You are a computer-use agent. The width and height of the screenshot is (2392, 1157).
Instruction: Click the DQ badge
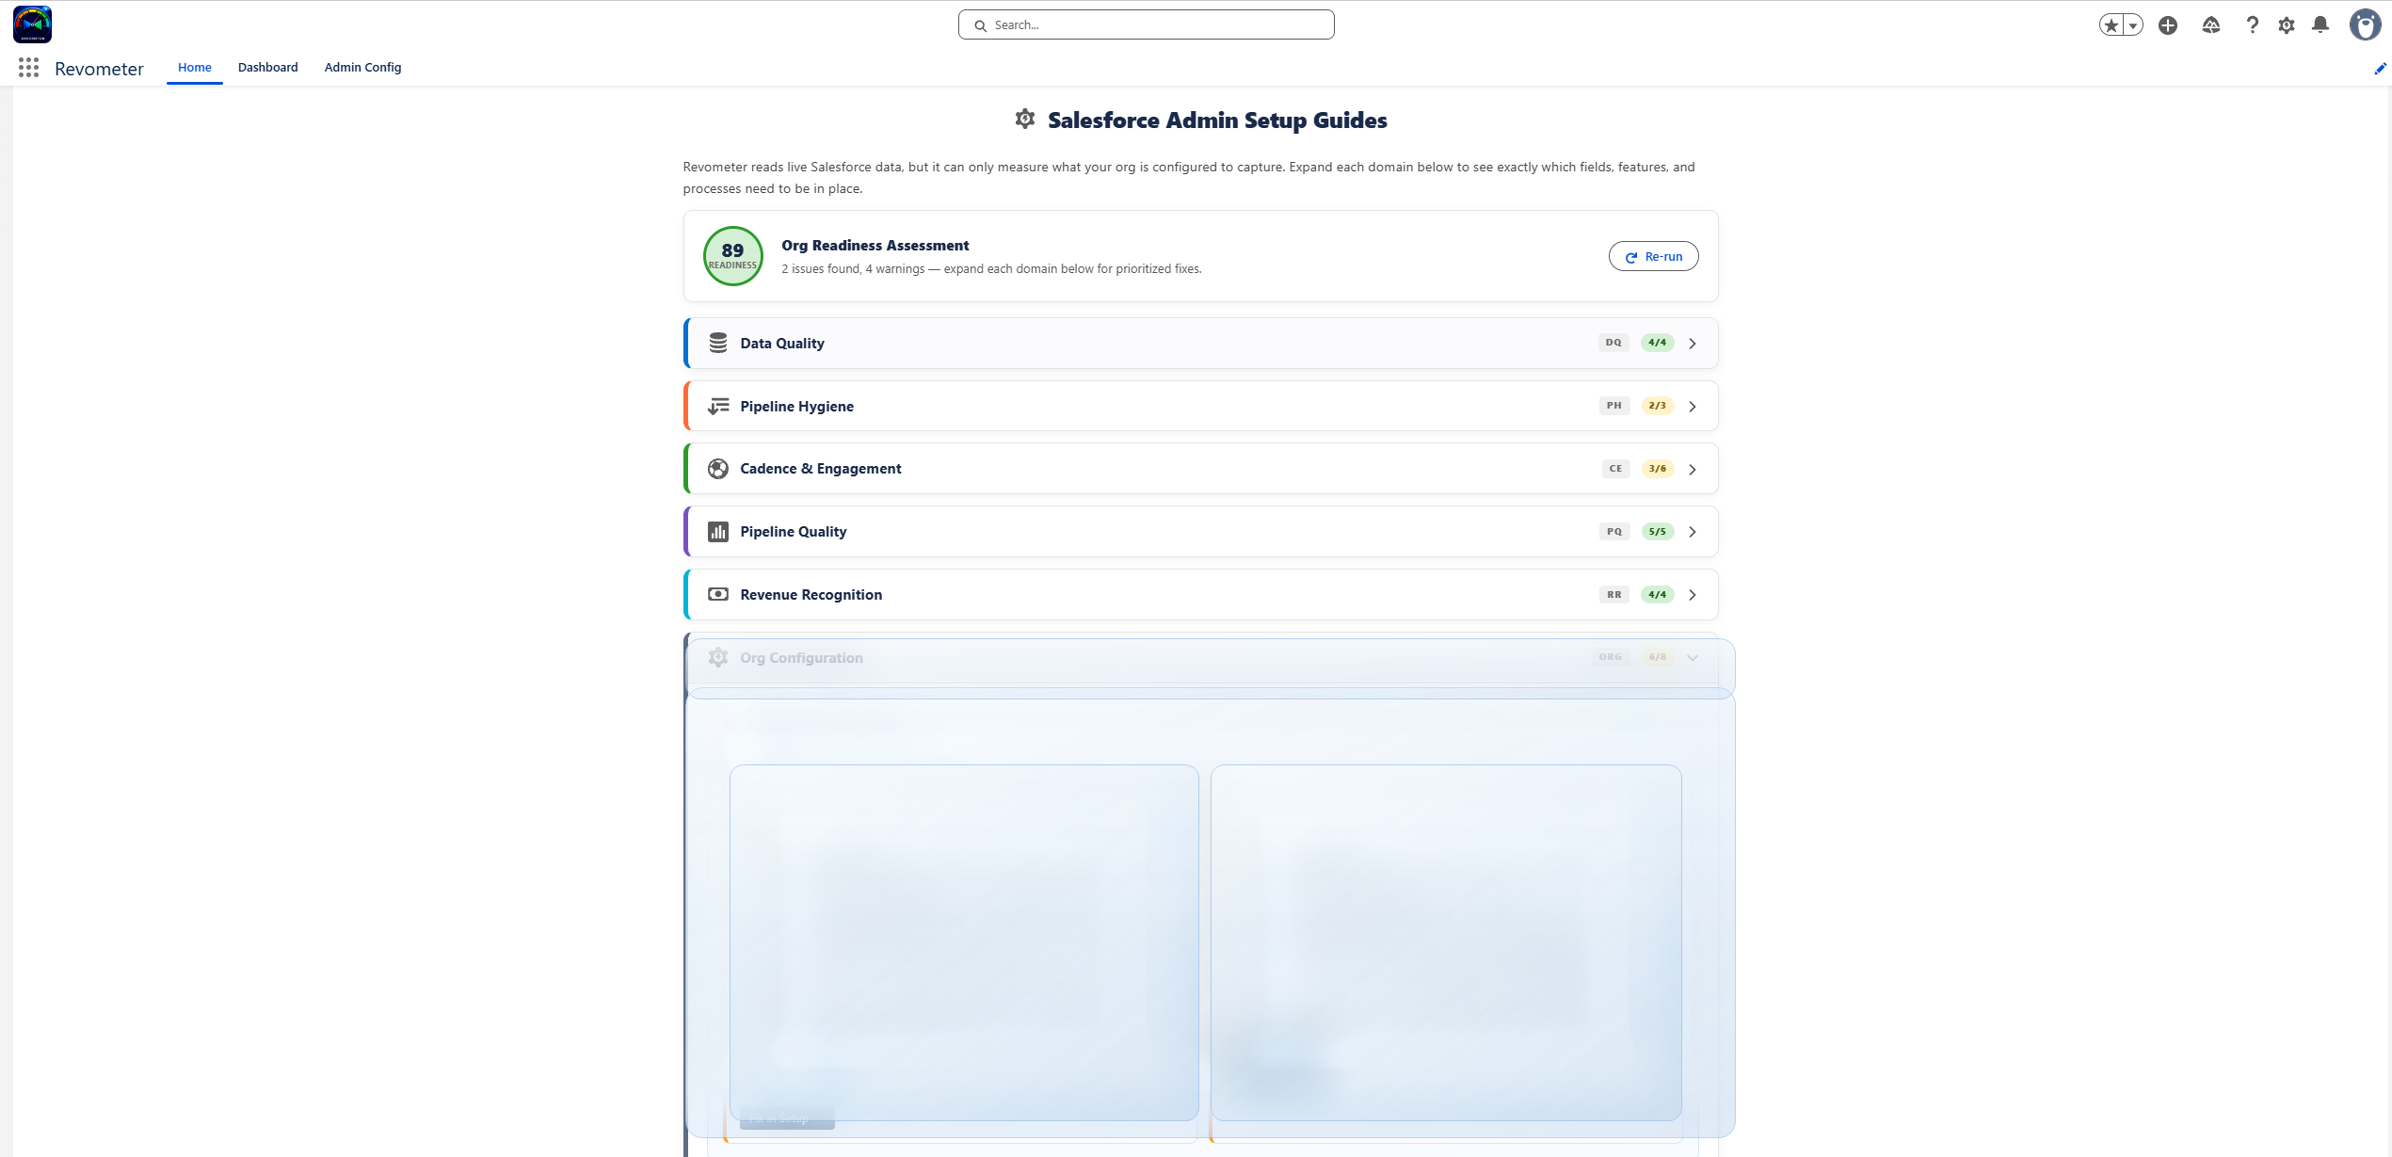(1613, 343)
